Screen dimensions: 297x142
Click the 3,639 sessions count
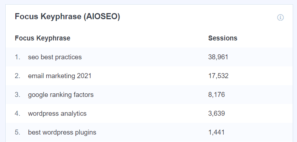(217, 114)
